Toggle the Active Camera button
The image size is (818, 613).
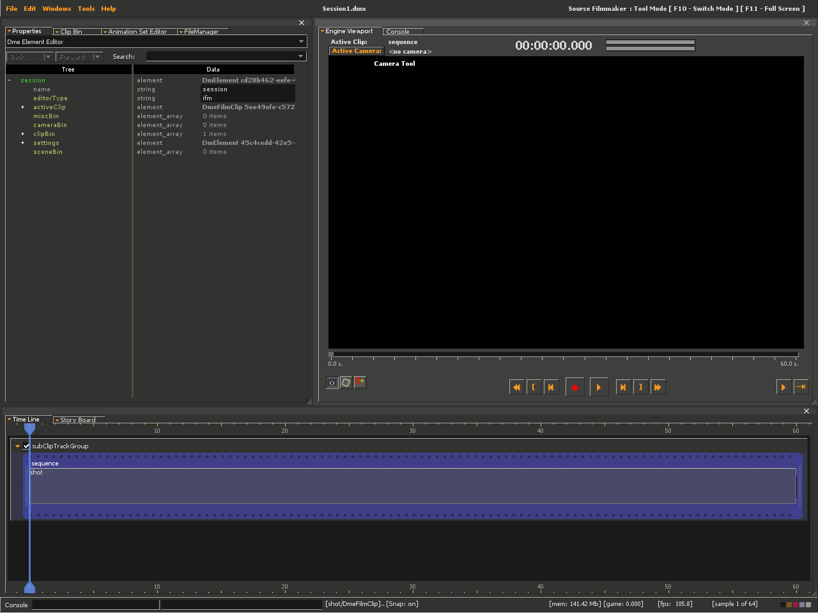click(357, 51)
